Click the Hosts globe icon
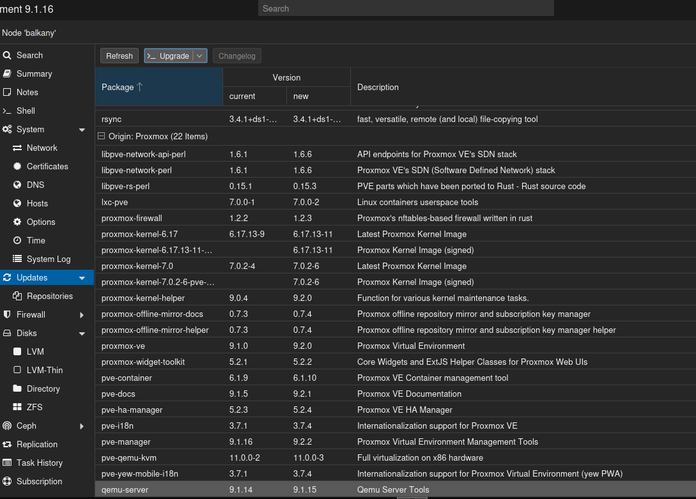Viewport: 696px width, 499px height. 17,203
